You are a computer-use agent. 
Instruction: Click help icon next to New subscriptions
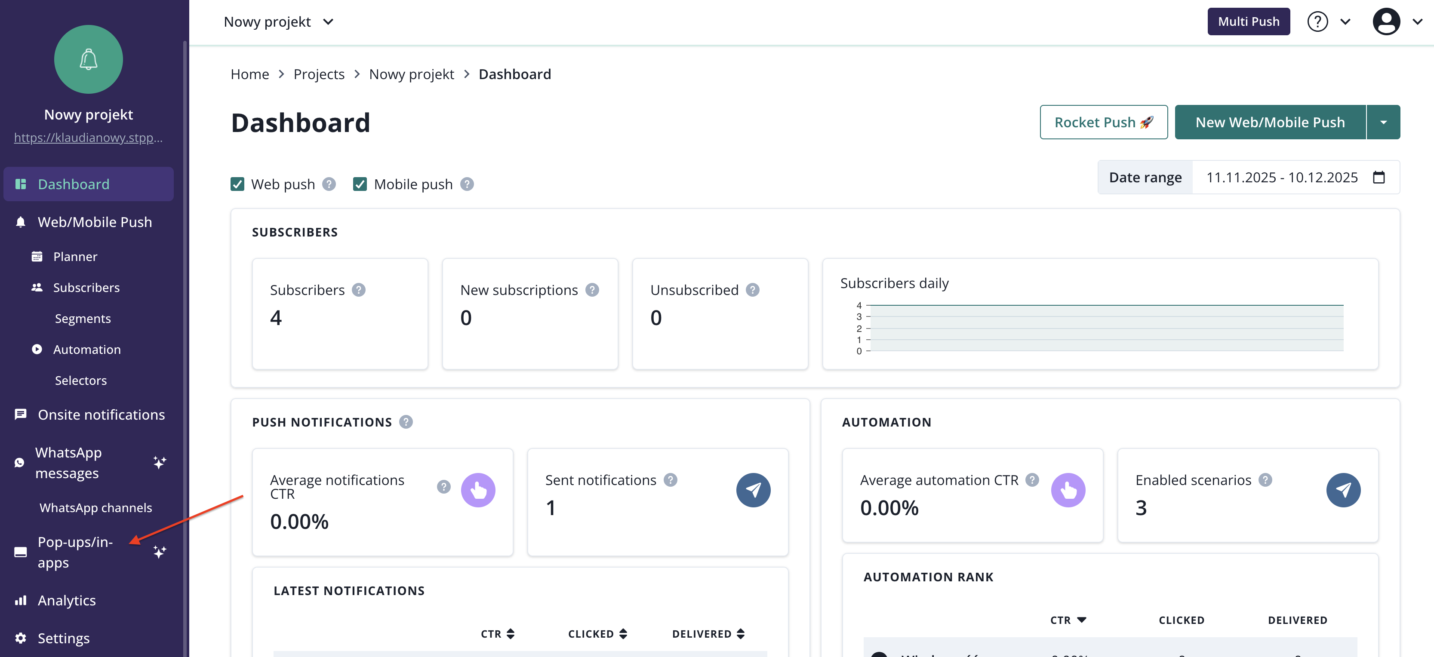[x=592, y=290]
